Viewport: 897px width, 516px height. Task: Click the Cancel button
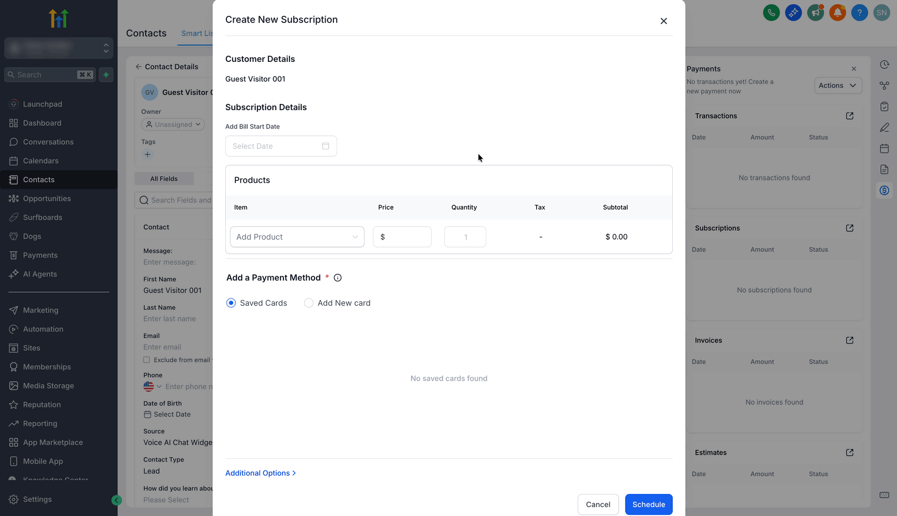click(x=598, y=504)
